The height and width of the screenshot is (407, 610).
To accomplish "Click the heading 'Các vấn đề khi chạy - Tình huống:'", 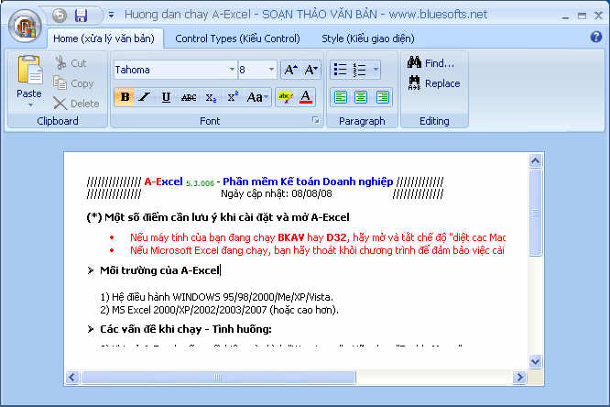I will click(186, 329).
